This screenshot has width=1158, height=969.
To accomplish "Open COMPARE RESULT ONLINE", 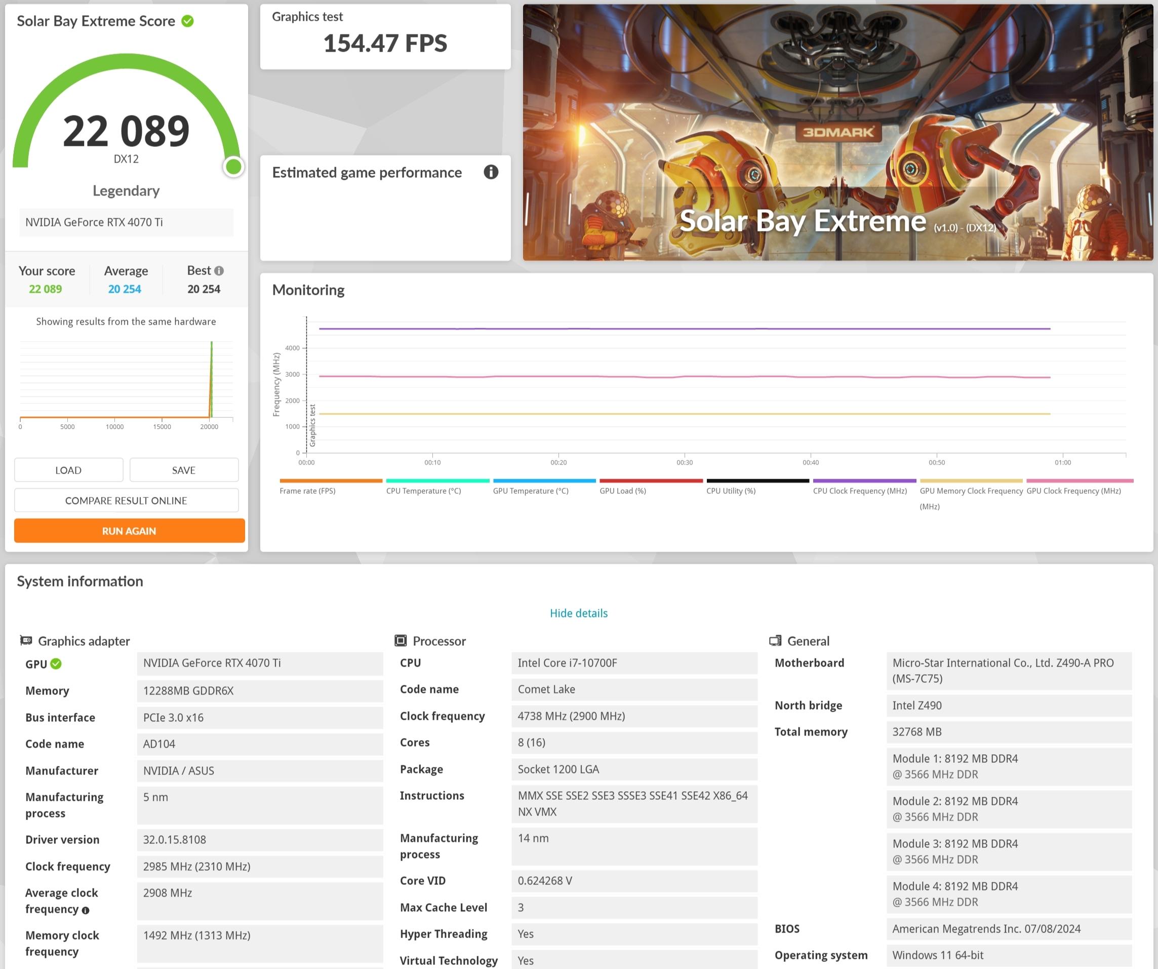I will (x=126, y=500).
